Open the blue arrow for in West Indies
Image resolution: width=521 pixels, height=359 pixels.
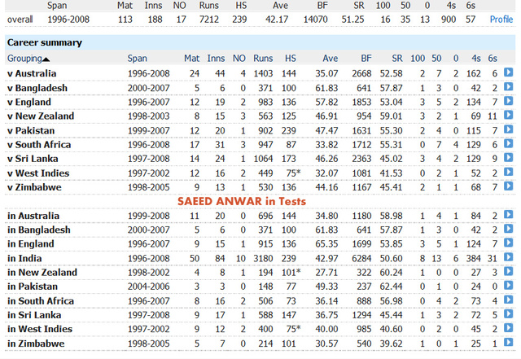click(508, 329)
